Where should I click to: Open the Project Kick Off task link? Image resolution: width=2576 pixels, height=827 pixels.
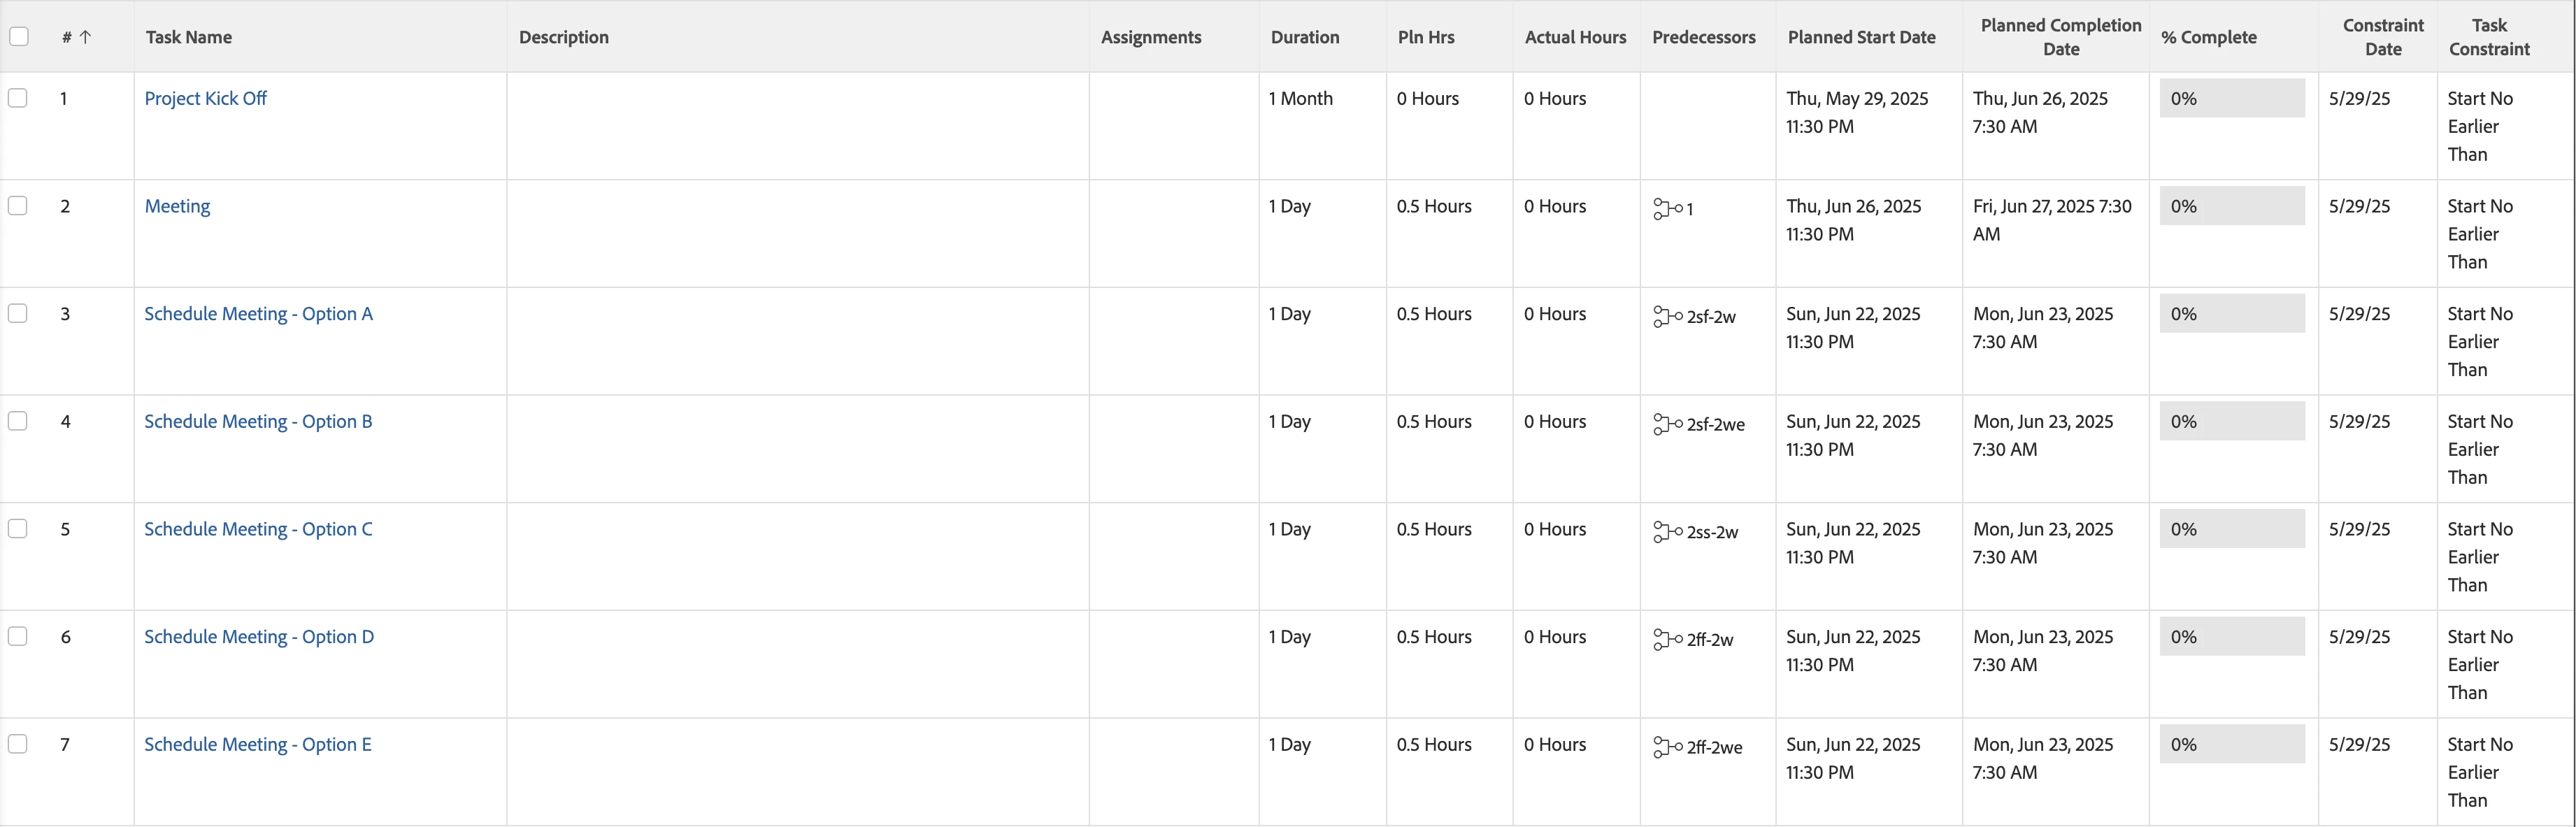pyautogui.click(x=206, y=98)
